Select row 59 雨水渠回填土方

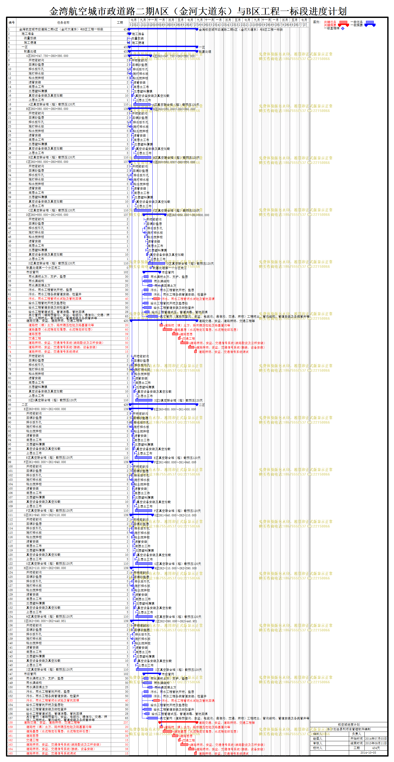pos(39,285)
